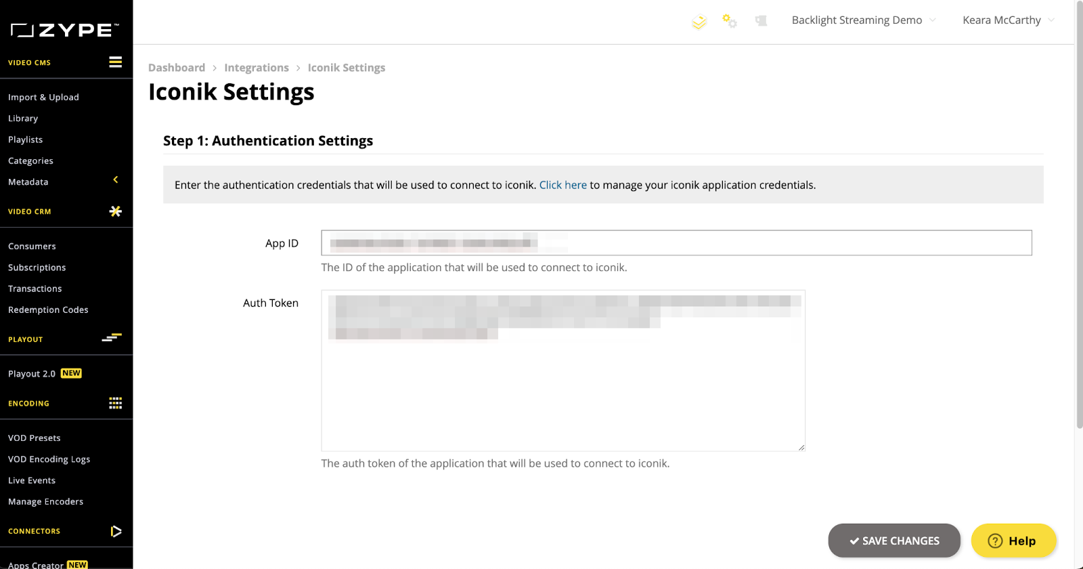The image size is (1083, 569).
Task: Go to Library in sidebar
Action: point(23,118)
